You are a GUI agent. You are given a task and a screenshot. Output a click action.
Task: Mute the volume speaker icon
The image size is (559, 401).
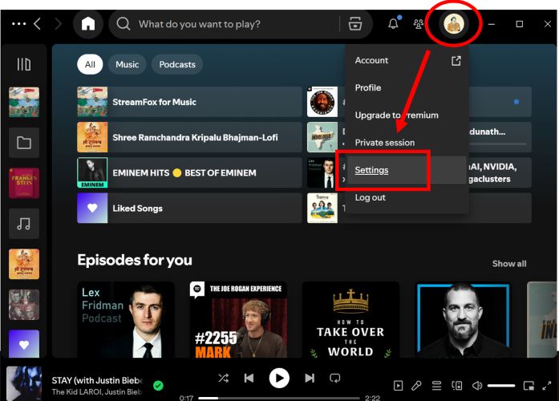click(x=477, y=385)
